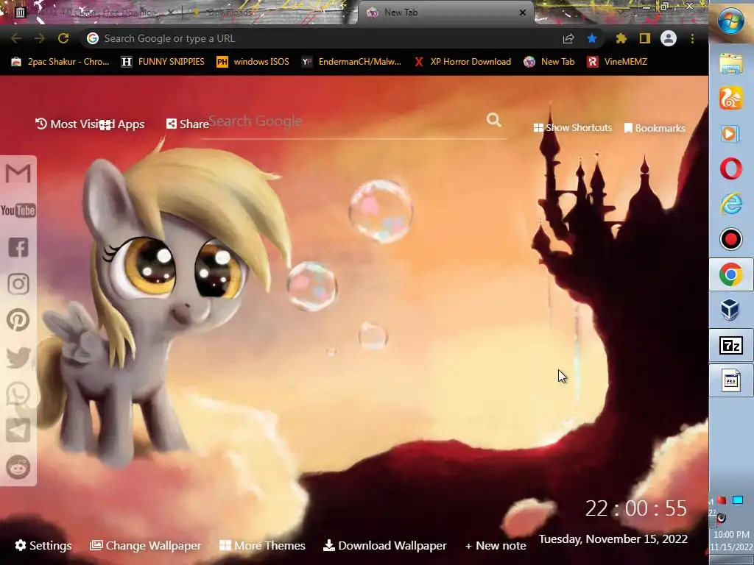Open the Bookmarks panel on the page

coord(655,128)
